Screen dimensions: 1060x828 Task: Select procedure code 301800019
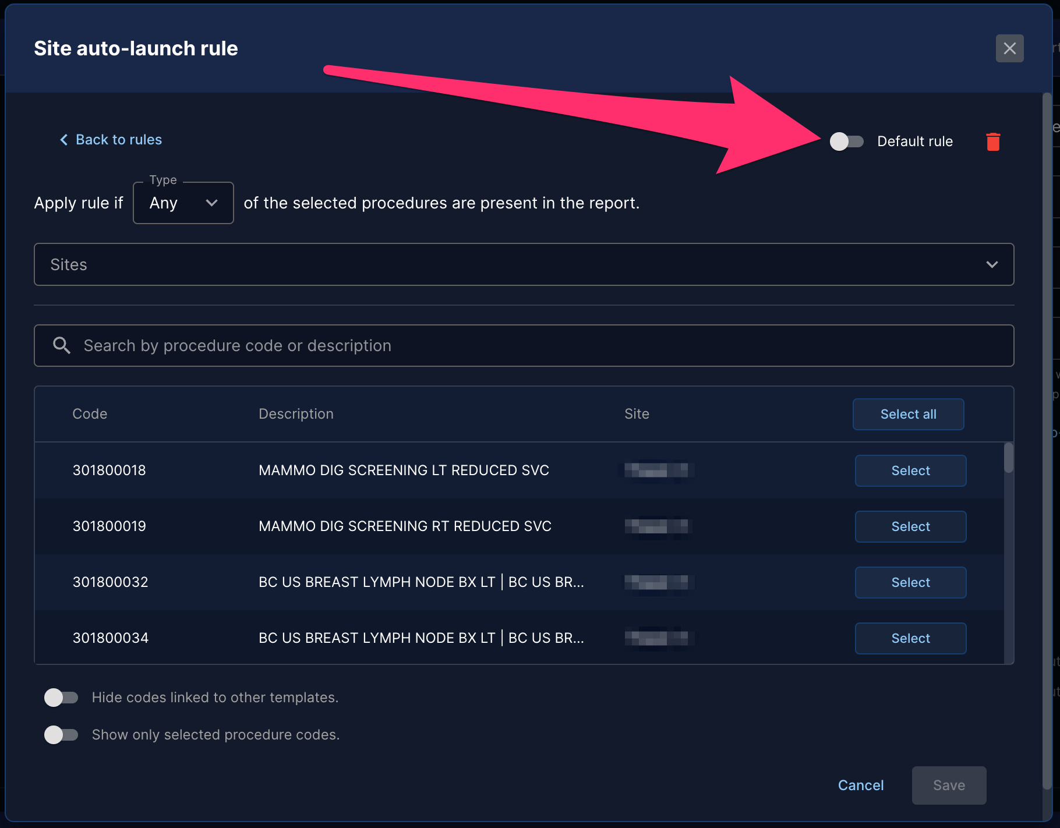coord(910,526)
